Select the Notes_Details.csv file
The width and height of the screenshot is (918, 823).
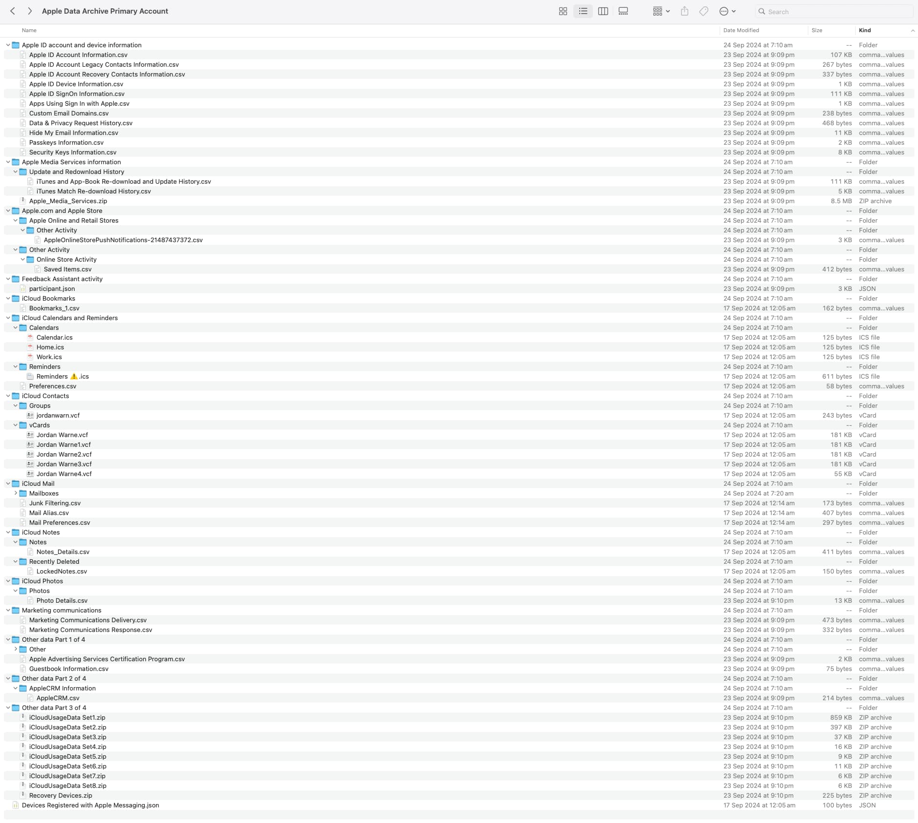coord(63,552)
